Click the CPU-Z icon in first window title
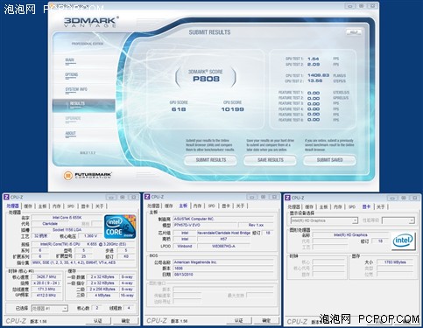The image size is (423, 328). click(6, 197)
